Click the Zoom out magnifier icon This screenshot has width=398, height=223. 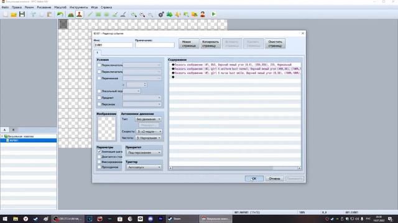[142, 14]
